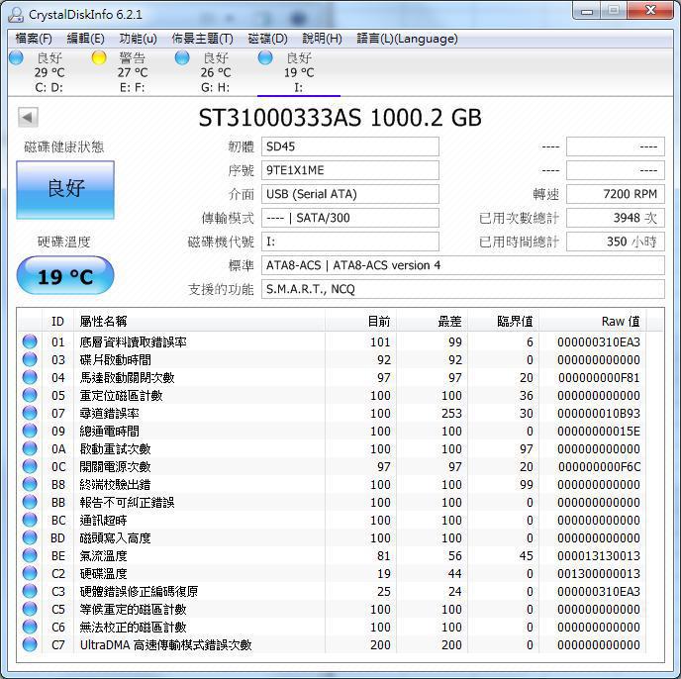Click status orb for attribute 09 row
This screenshot has width=681, height=679.
(30, 431)
